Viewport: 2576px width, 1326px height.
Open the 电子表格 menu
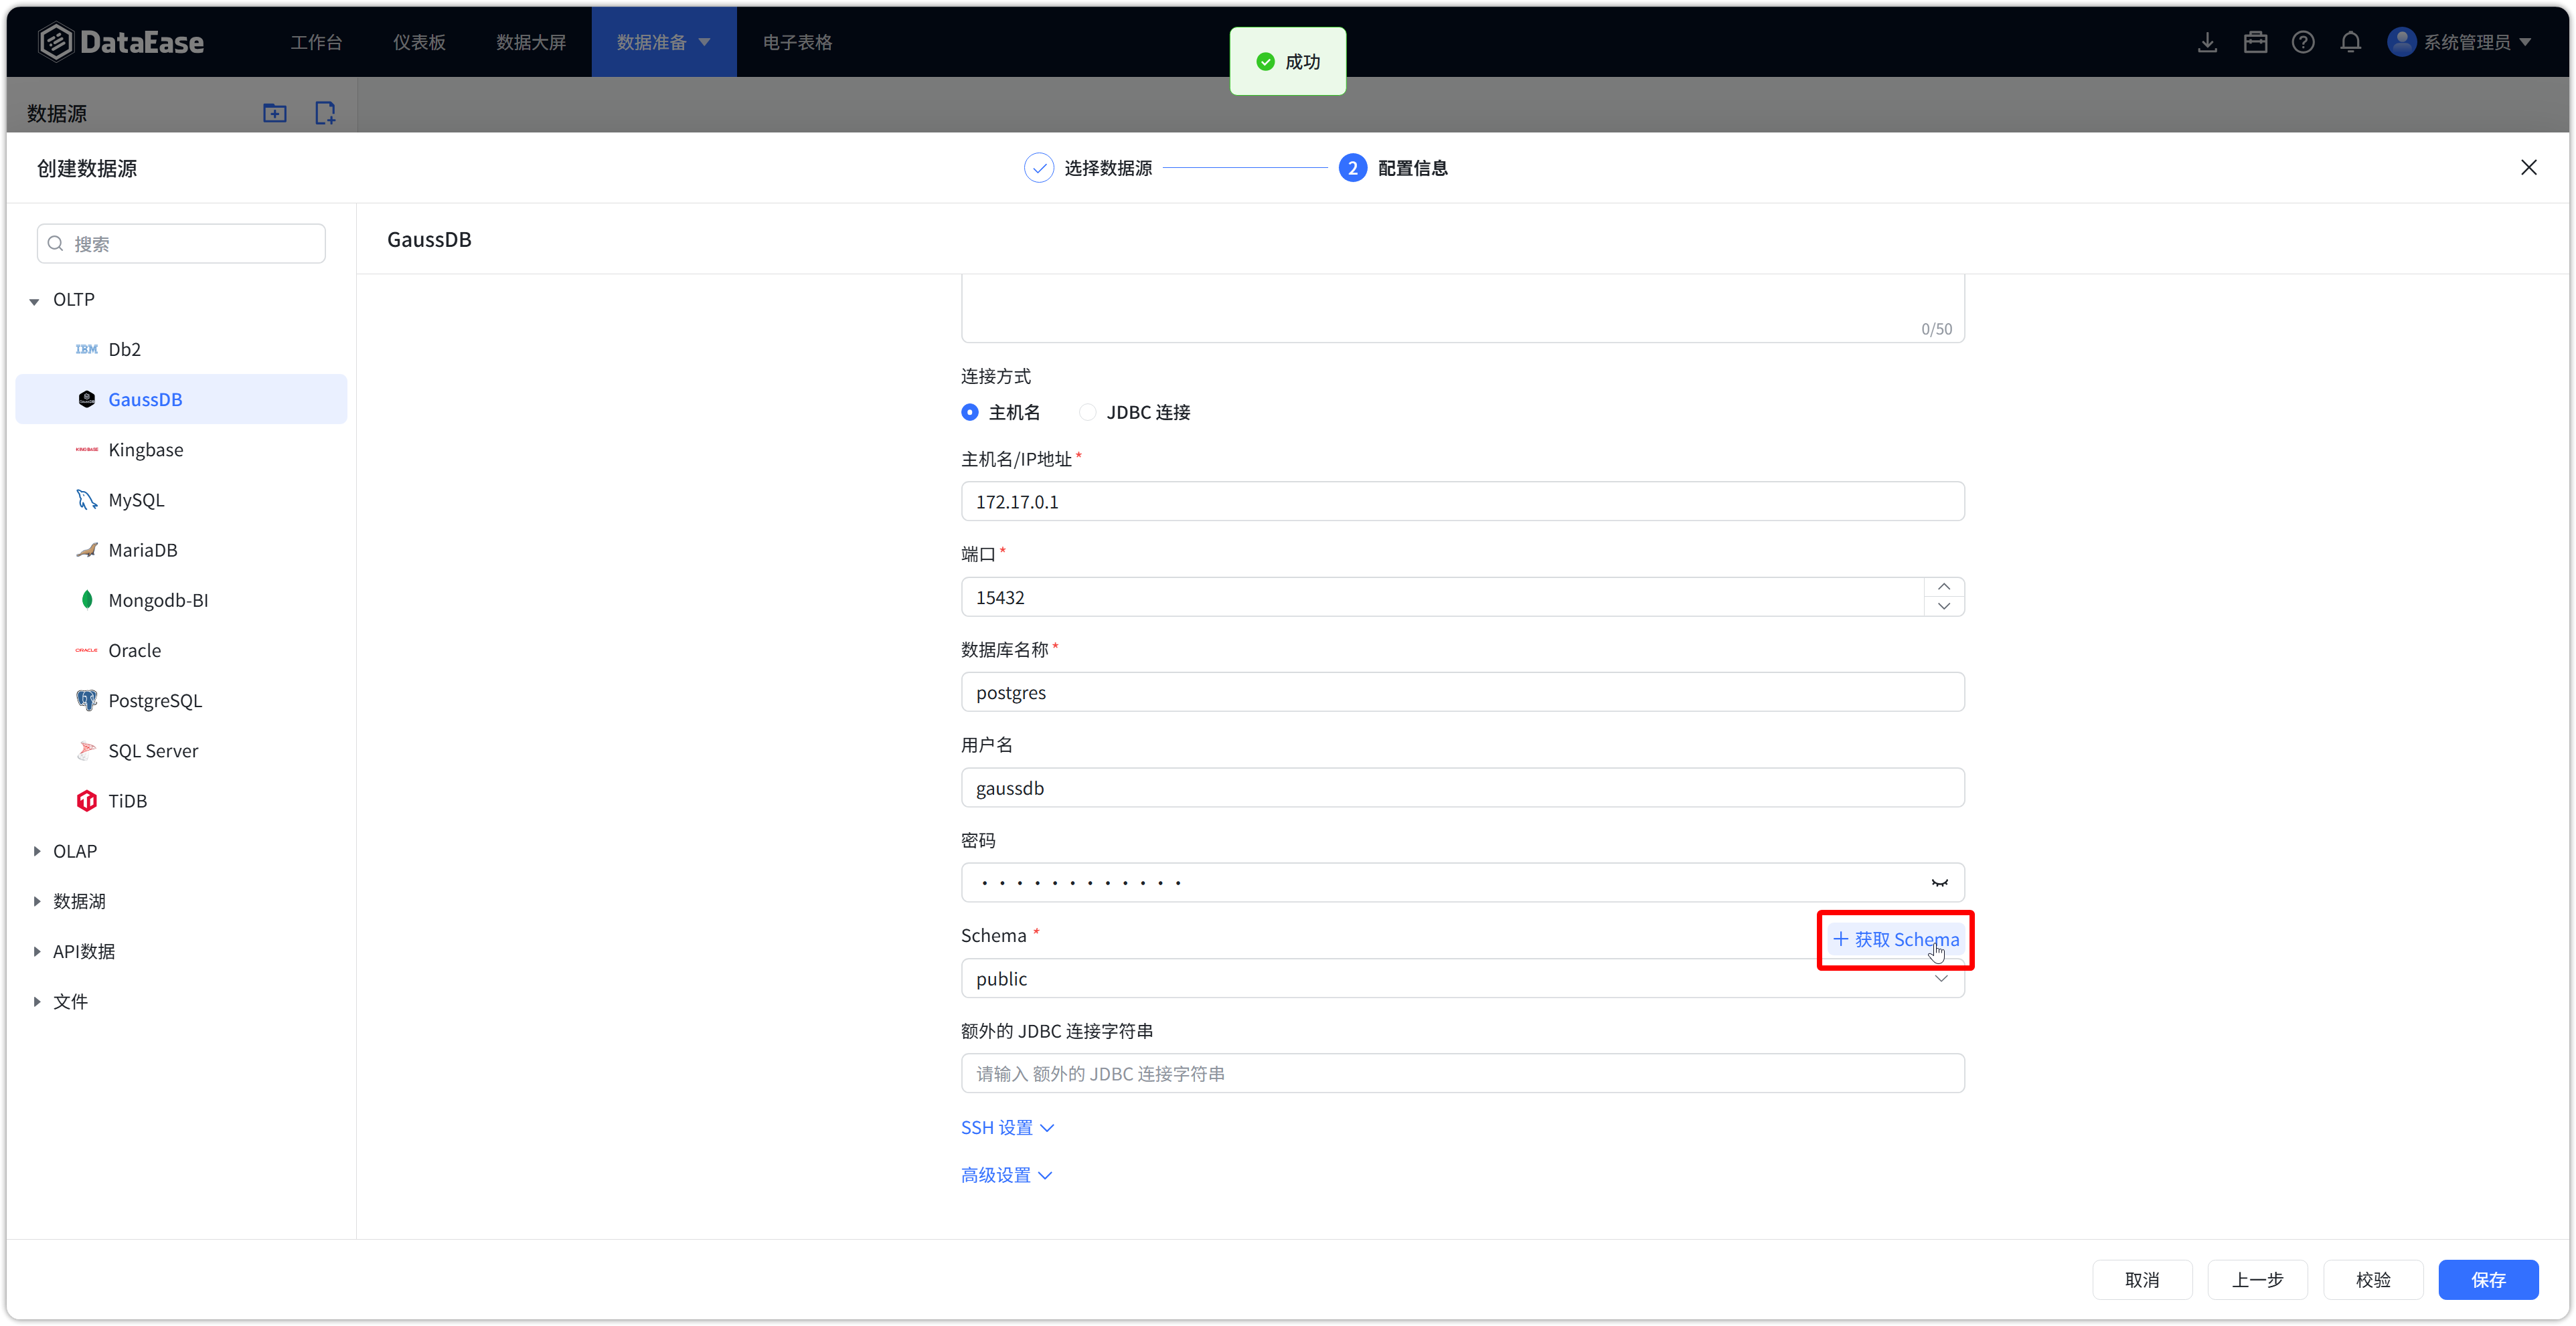point(797,42)
